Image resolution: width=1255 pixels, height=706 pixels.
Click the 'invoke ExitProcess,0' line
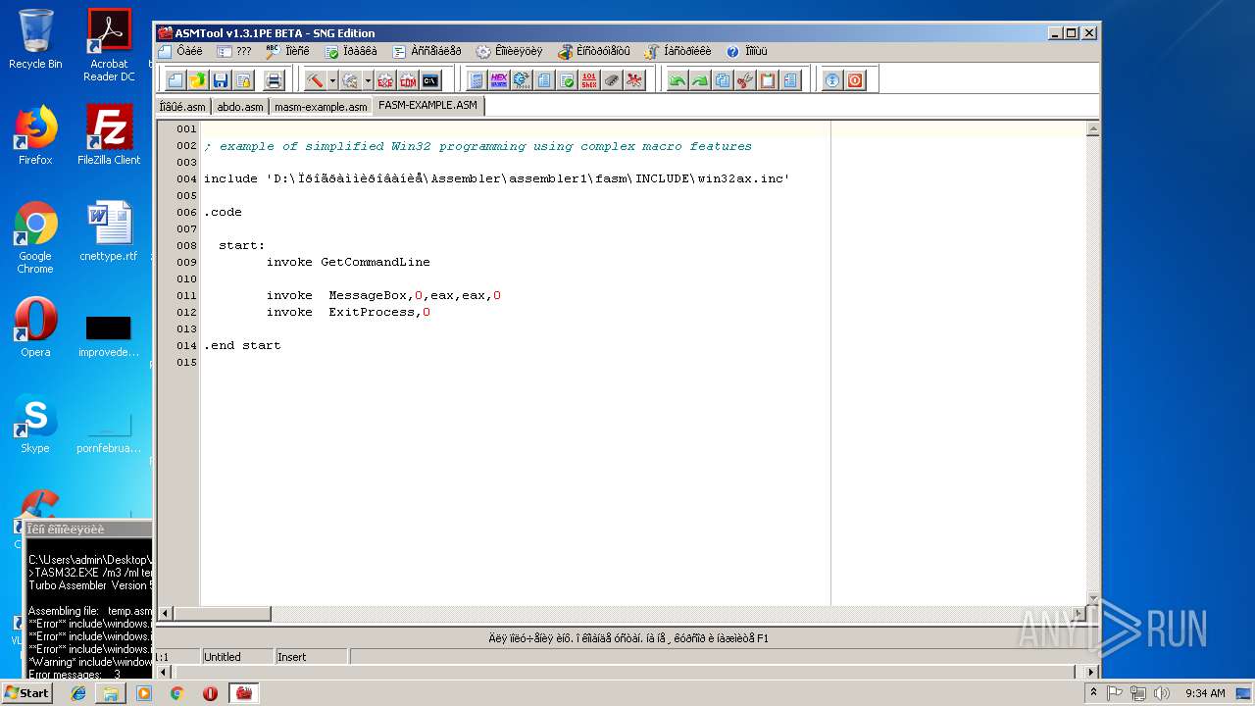coord(348,312)
